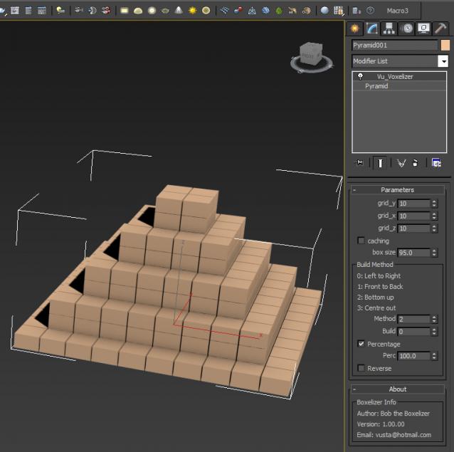Click the Pyramid001 object name field
This screenshot has height=452, width=454.
coord(394,46)
